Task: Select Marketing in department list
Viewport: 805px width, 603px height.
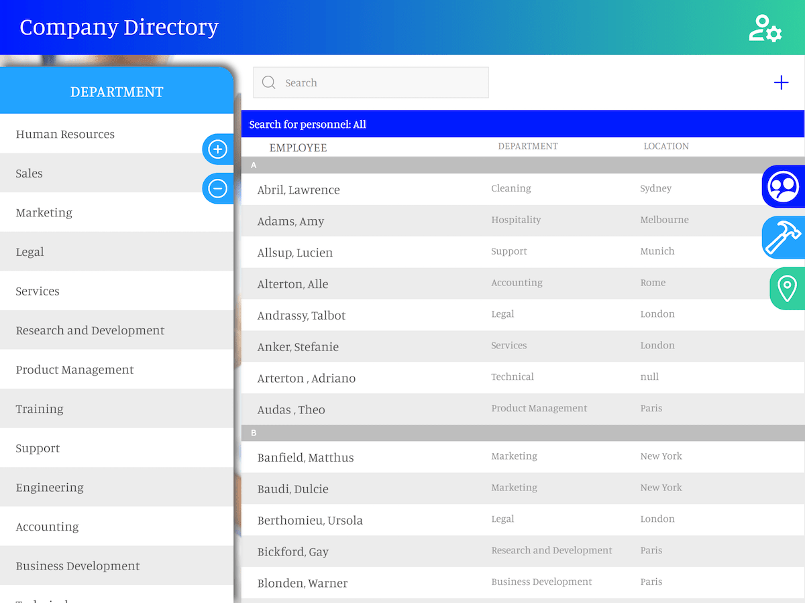Action: point(117,212)
